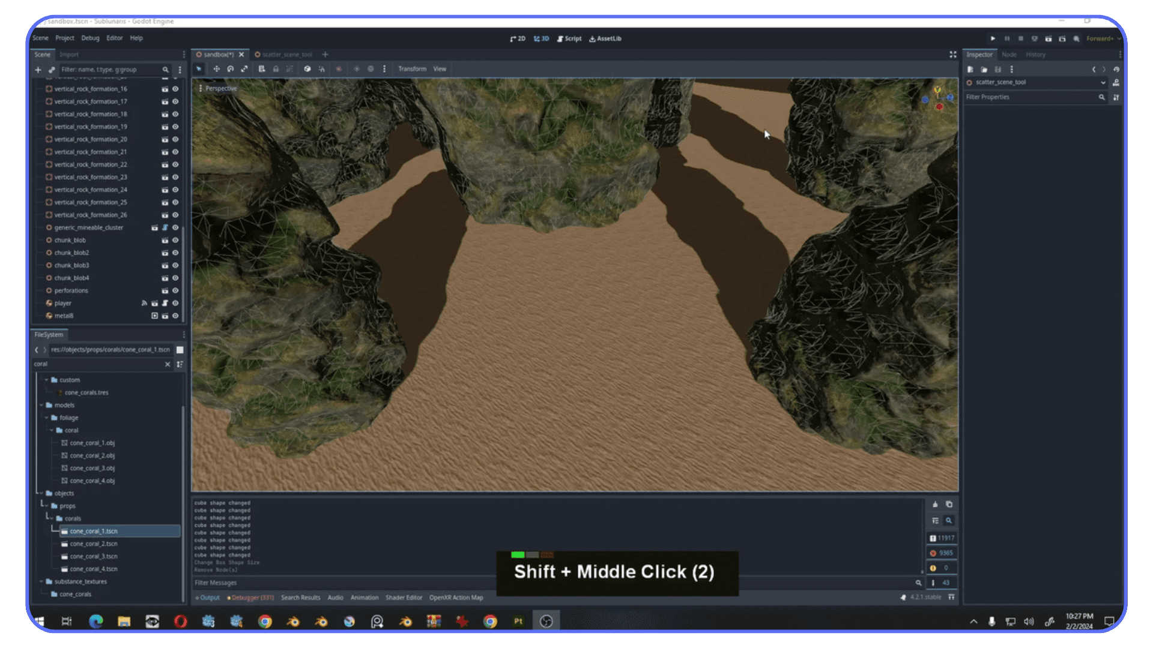Click the Debugger (331) bottom panel button
Screen dimensions: 1153x648
(250, 598)
